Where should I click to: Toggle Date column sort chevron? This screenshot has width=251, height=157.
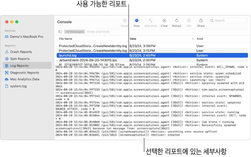pos(193,39)
